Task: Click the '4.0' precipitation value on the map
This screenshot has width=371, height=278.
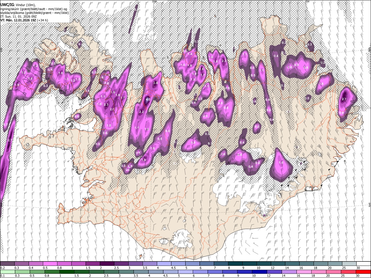Action: [x=148, y=99]
